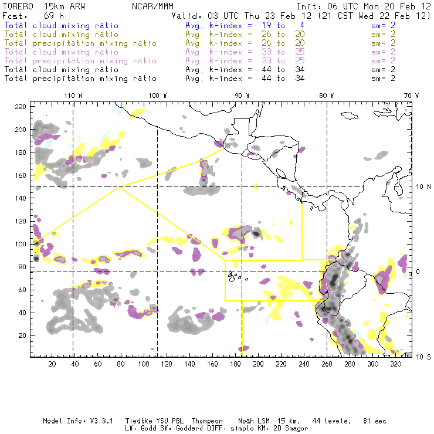This screenshot has height=434, width=434.
Task: Click the '220' y-axis grid label
Action: point(21,107)
